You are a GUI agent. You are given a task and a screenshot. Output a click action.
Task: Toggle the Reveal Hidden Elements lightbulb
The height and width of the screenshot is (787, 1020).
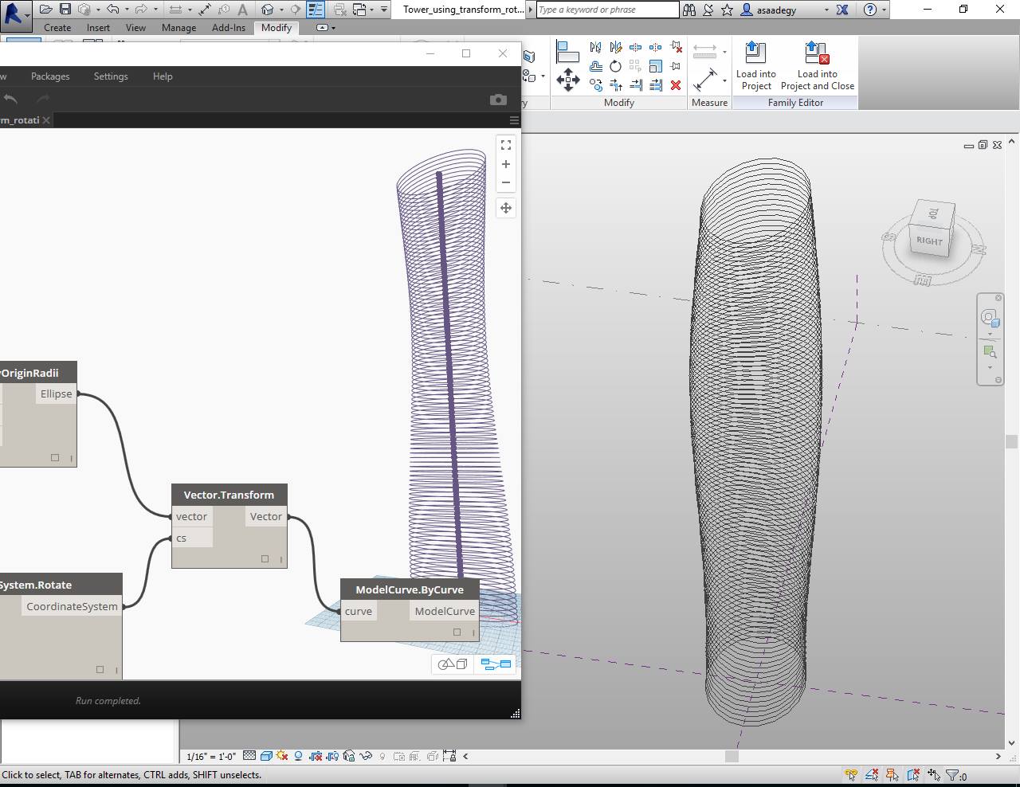tap(382, 756)
